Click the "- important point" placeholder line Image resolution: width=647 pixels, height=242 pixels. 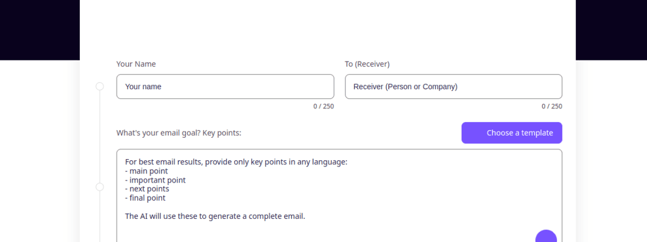click(x=155, y=180)
